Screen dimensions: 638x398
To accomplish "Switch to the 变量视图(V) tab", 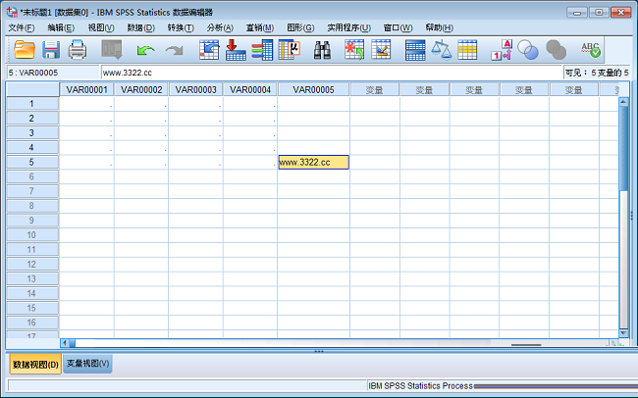I will coord(88,364).
